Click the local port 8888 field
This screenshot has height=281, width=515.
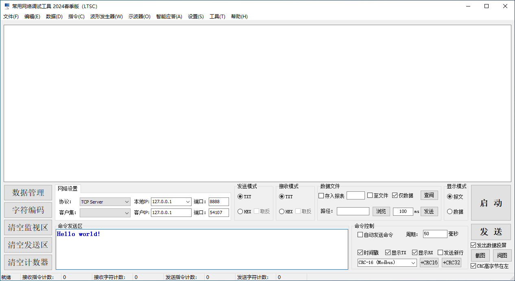(x=219, y=202)
